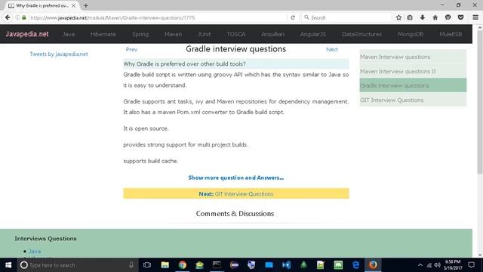Click the site info icon in address bar

click(17, 17)
